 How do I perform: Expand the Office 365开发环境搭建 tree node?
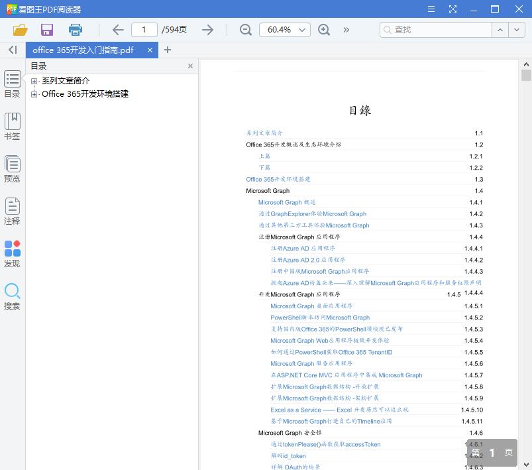click(x=34, y=93)
